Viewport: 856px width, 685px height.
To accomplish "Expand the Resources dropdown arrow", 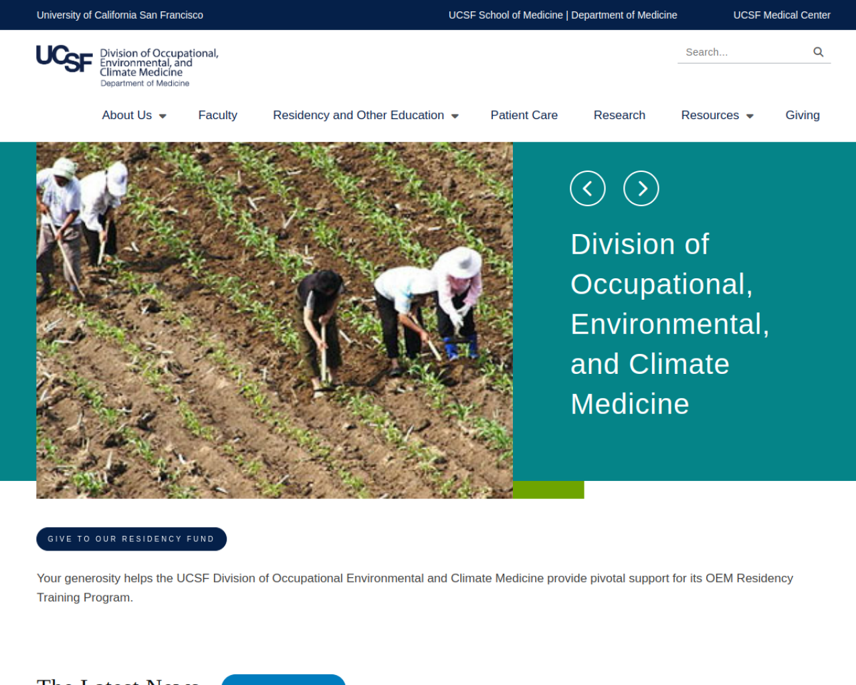I will pos(750,116).
